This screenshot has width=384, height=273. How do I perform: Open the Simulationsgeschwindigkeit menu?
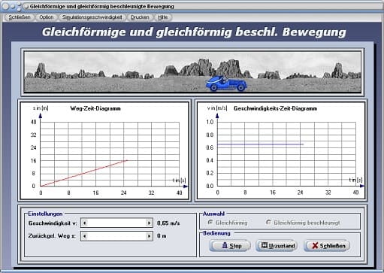click(92, 17)
